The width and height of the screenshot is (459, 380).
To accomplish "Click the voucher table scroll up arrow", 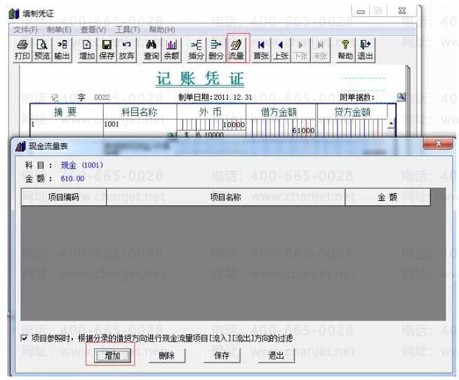I will click(391, 124).
